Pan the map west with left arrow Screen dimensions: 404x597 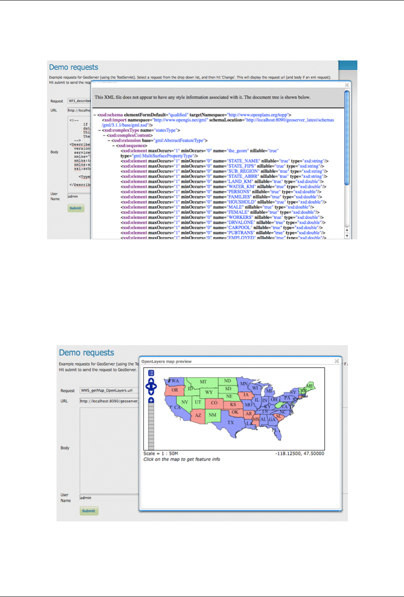click(147, 386)
